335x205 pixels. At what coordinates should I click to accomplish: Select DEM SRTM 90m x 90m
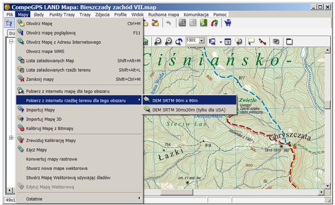tap(189, 101)
